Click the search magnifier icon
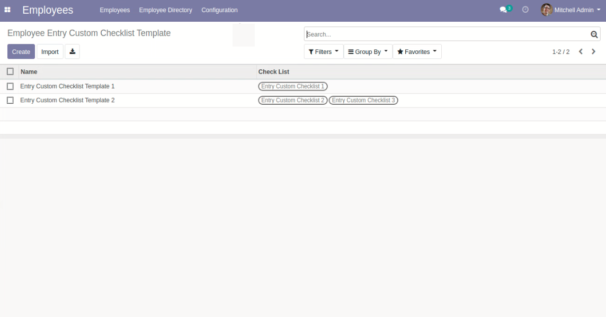The width and height of the screenshot is (606, 317). 594,34
